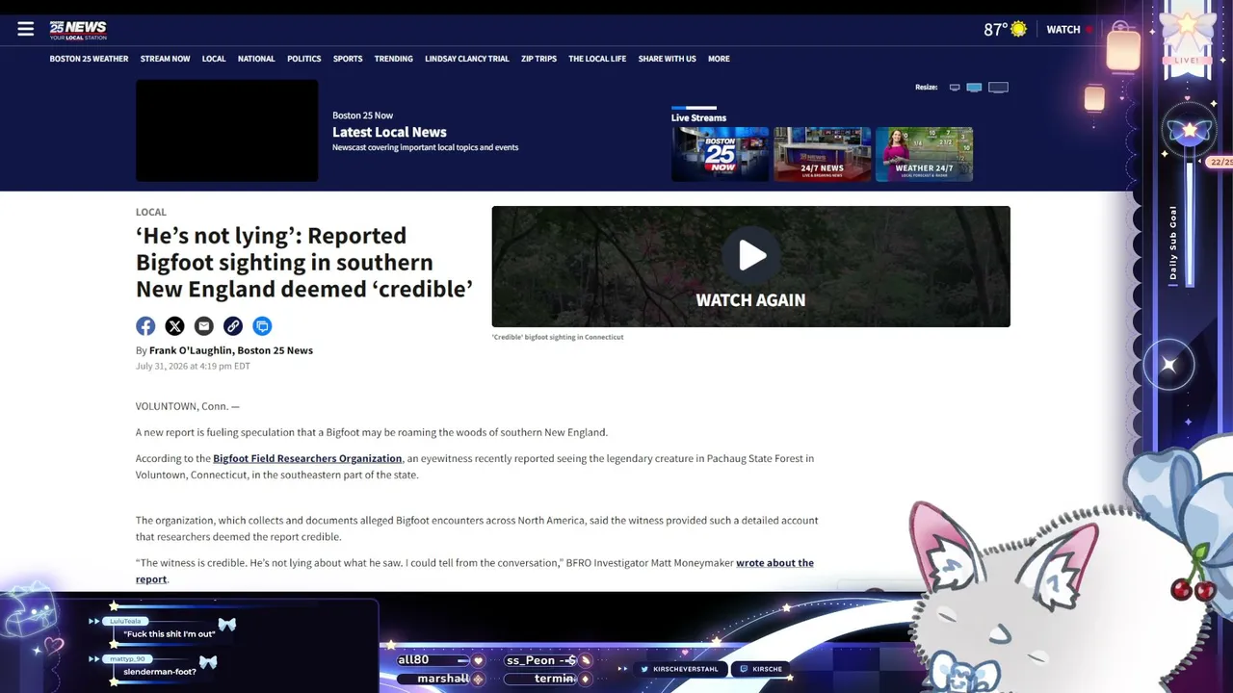This screenshot has height=693, width=1233.
Task: Select Stream Now in navigation
Action: click(x=165, y=59)
